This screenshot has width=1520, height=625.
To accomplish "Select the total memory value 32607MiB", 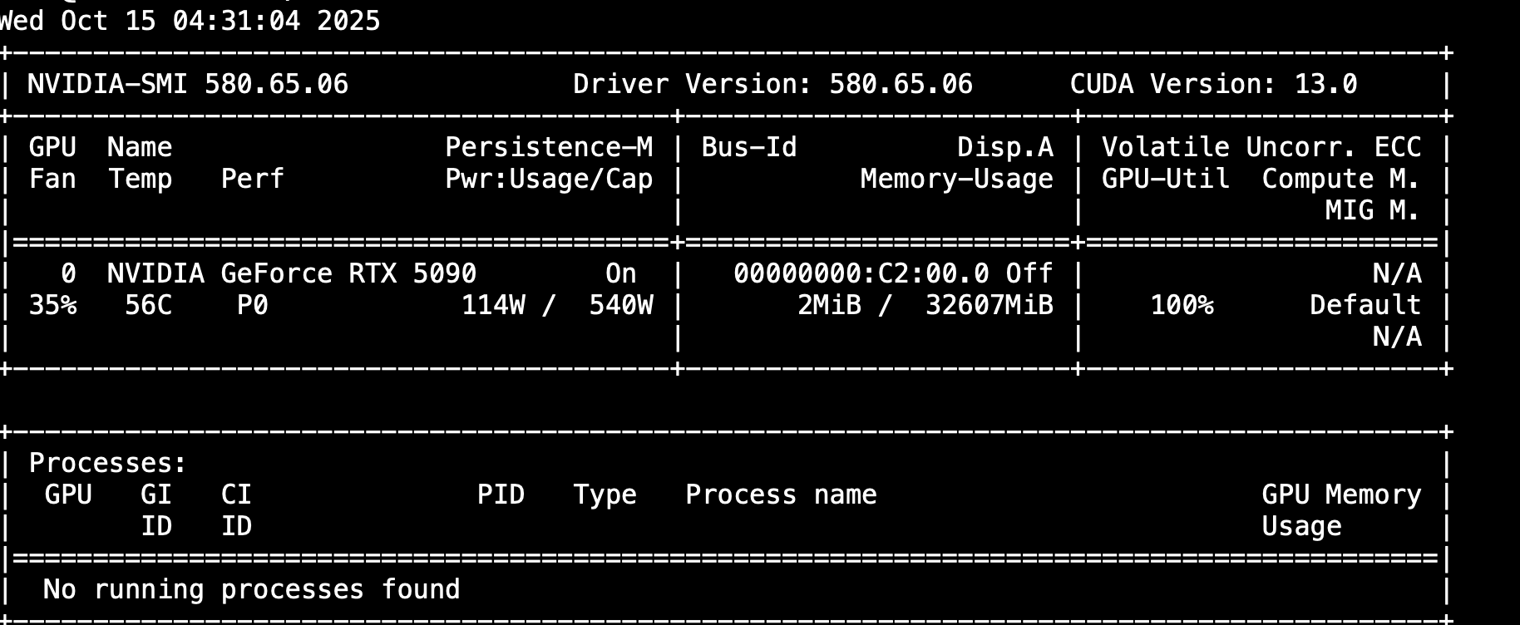I will pyautogui.click(x=989, y=305).
